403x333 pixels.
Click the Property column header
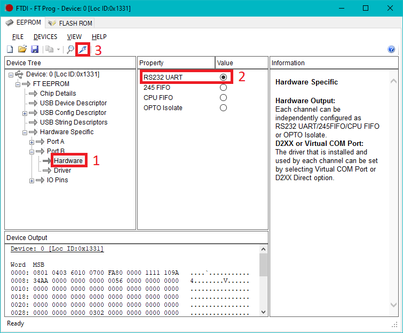point(176,63)
